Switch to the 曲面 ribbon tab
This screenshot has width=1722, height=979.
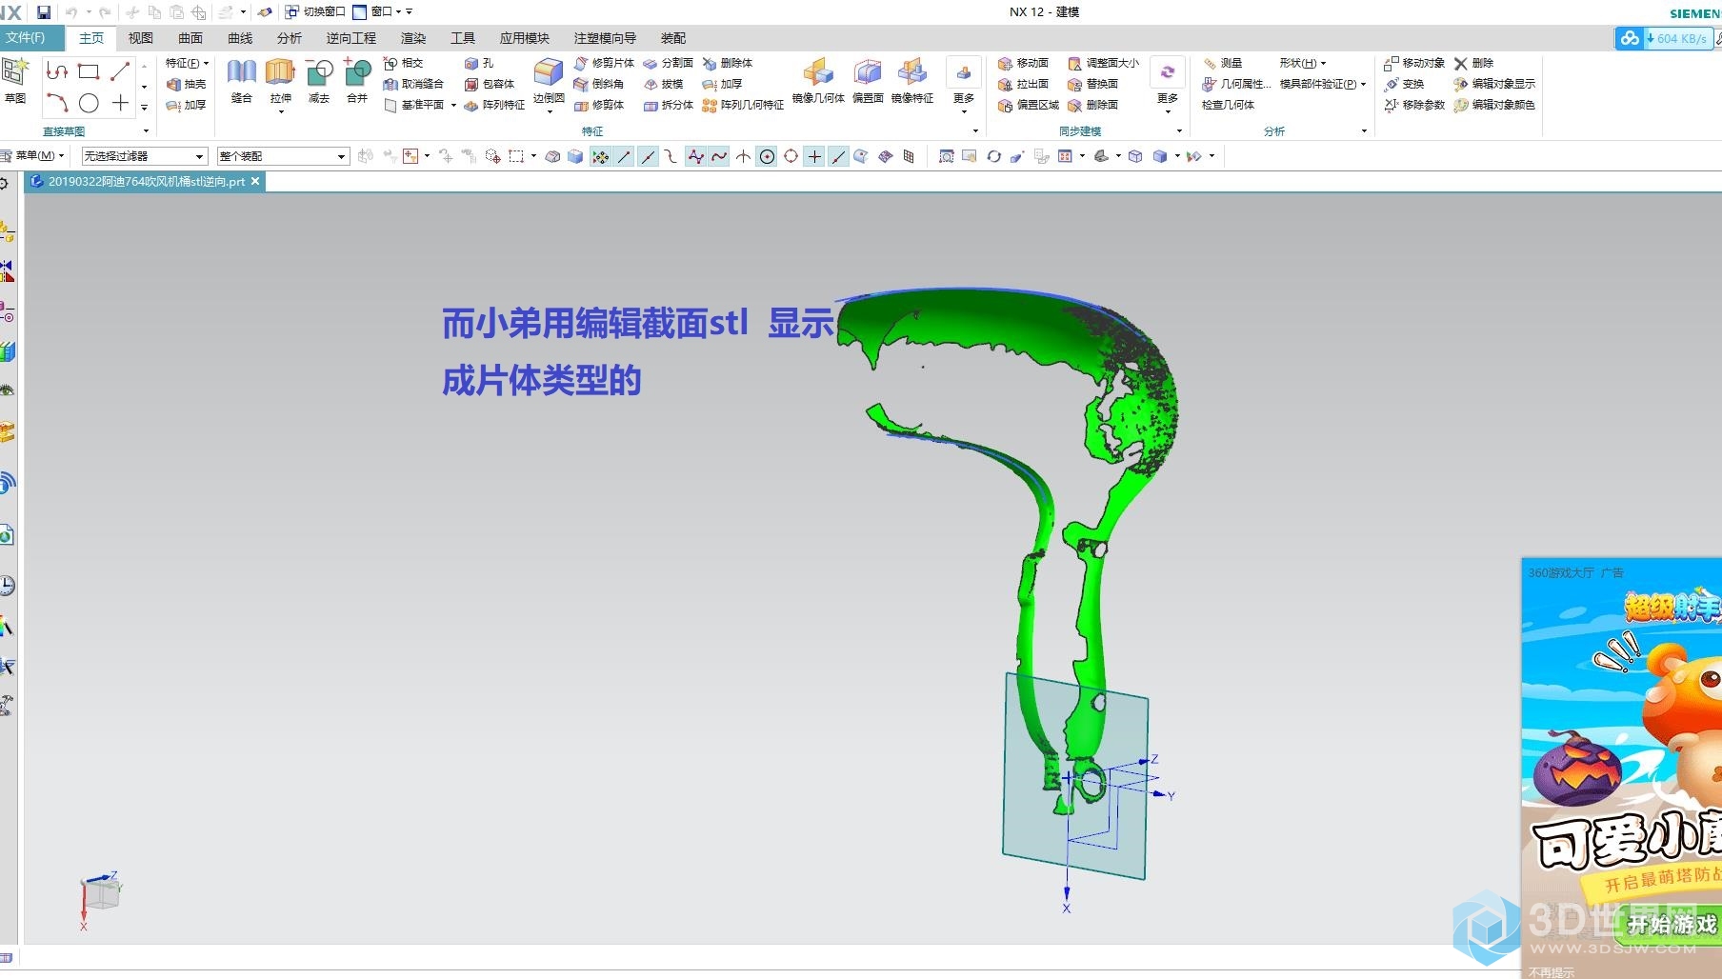tap(190, 38)
